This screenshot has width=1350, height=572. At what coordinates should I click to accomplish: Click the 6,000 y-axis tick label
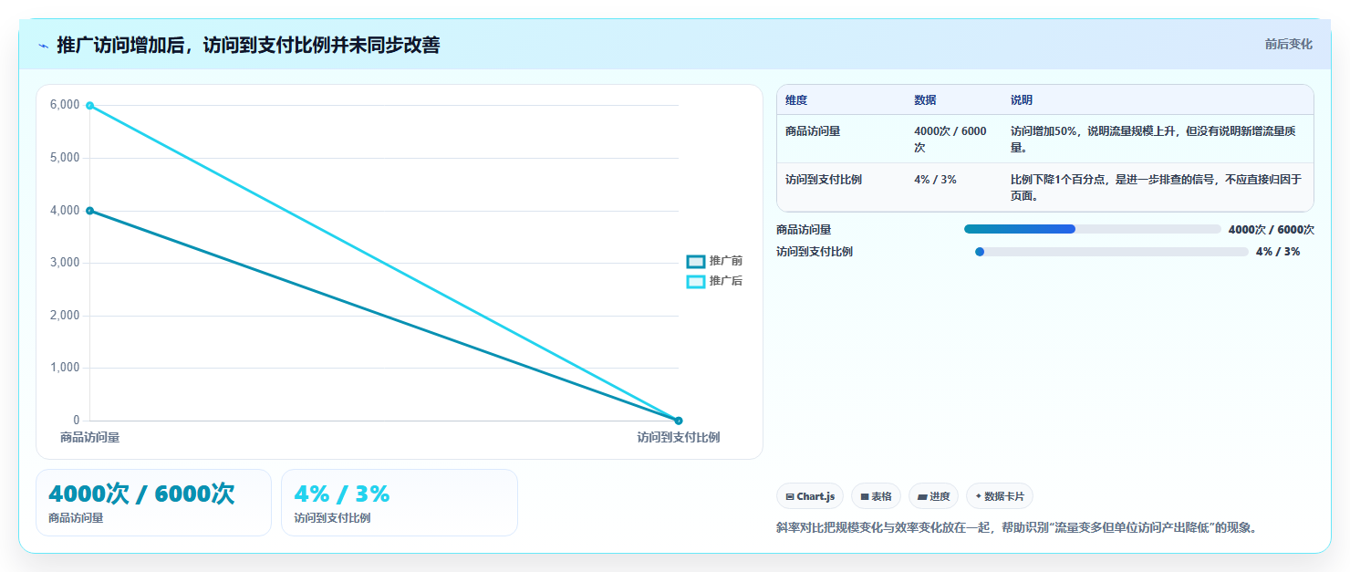tap(65, 105)
